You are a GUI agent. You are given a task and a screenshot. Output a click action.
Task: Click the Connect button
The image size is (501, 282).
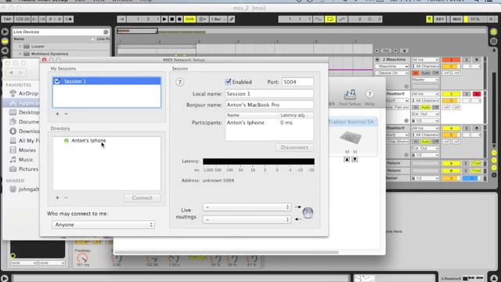click(142, 198)
